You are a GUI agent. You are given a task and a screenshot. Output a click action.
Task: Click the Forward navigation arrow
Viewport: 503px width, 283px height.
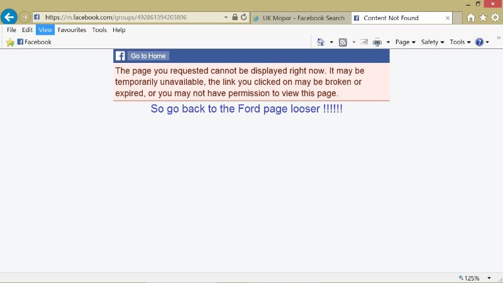click(25, 18)
